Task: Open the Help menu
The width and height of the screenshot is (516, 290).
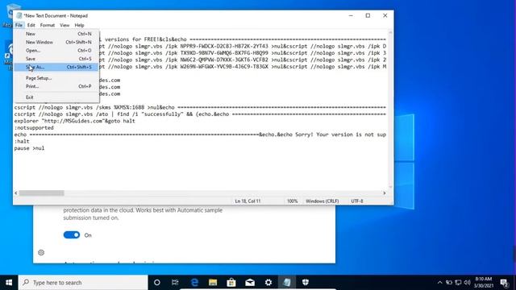Action: (79, 25)
